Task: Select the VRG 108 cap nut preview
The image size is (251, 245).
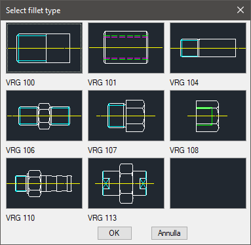Action: point(208,116)
